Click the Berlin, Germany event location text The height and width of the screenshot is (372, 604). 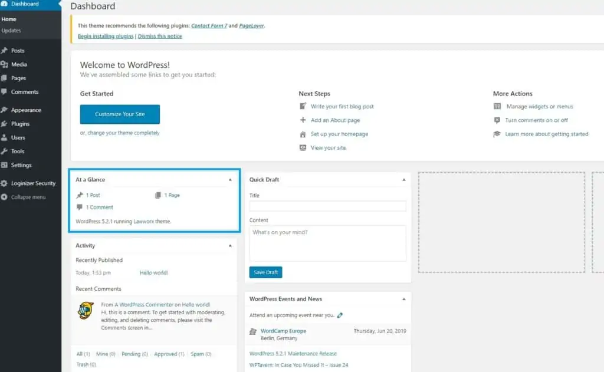pyautogui.click(x=279, y=338)
